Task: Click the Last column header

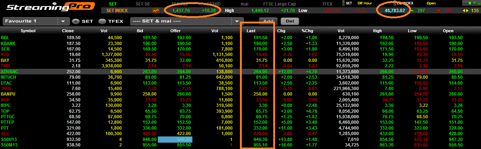Action: tap(251, 31)
